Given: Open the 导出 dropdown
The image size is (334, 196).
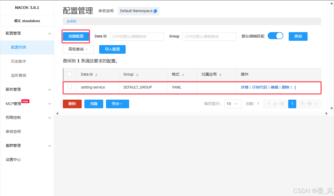Looking at the screenshot, I should tap(117, 104).
